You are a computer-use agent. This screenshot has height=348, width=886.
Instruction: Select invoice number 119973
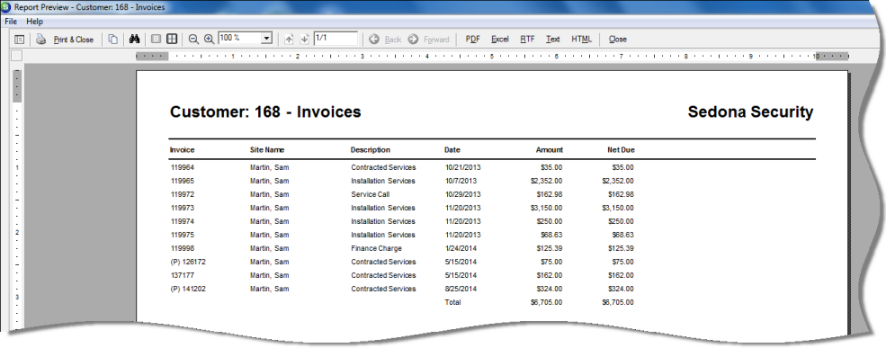[182, 209]
